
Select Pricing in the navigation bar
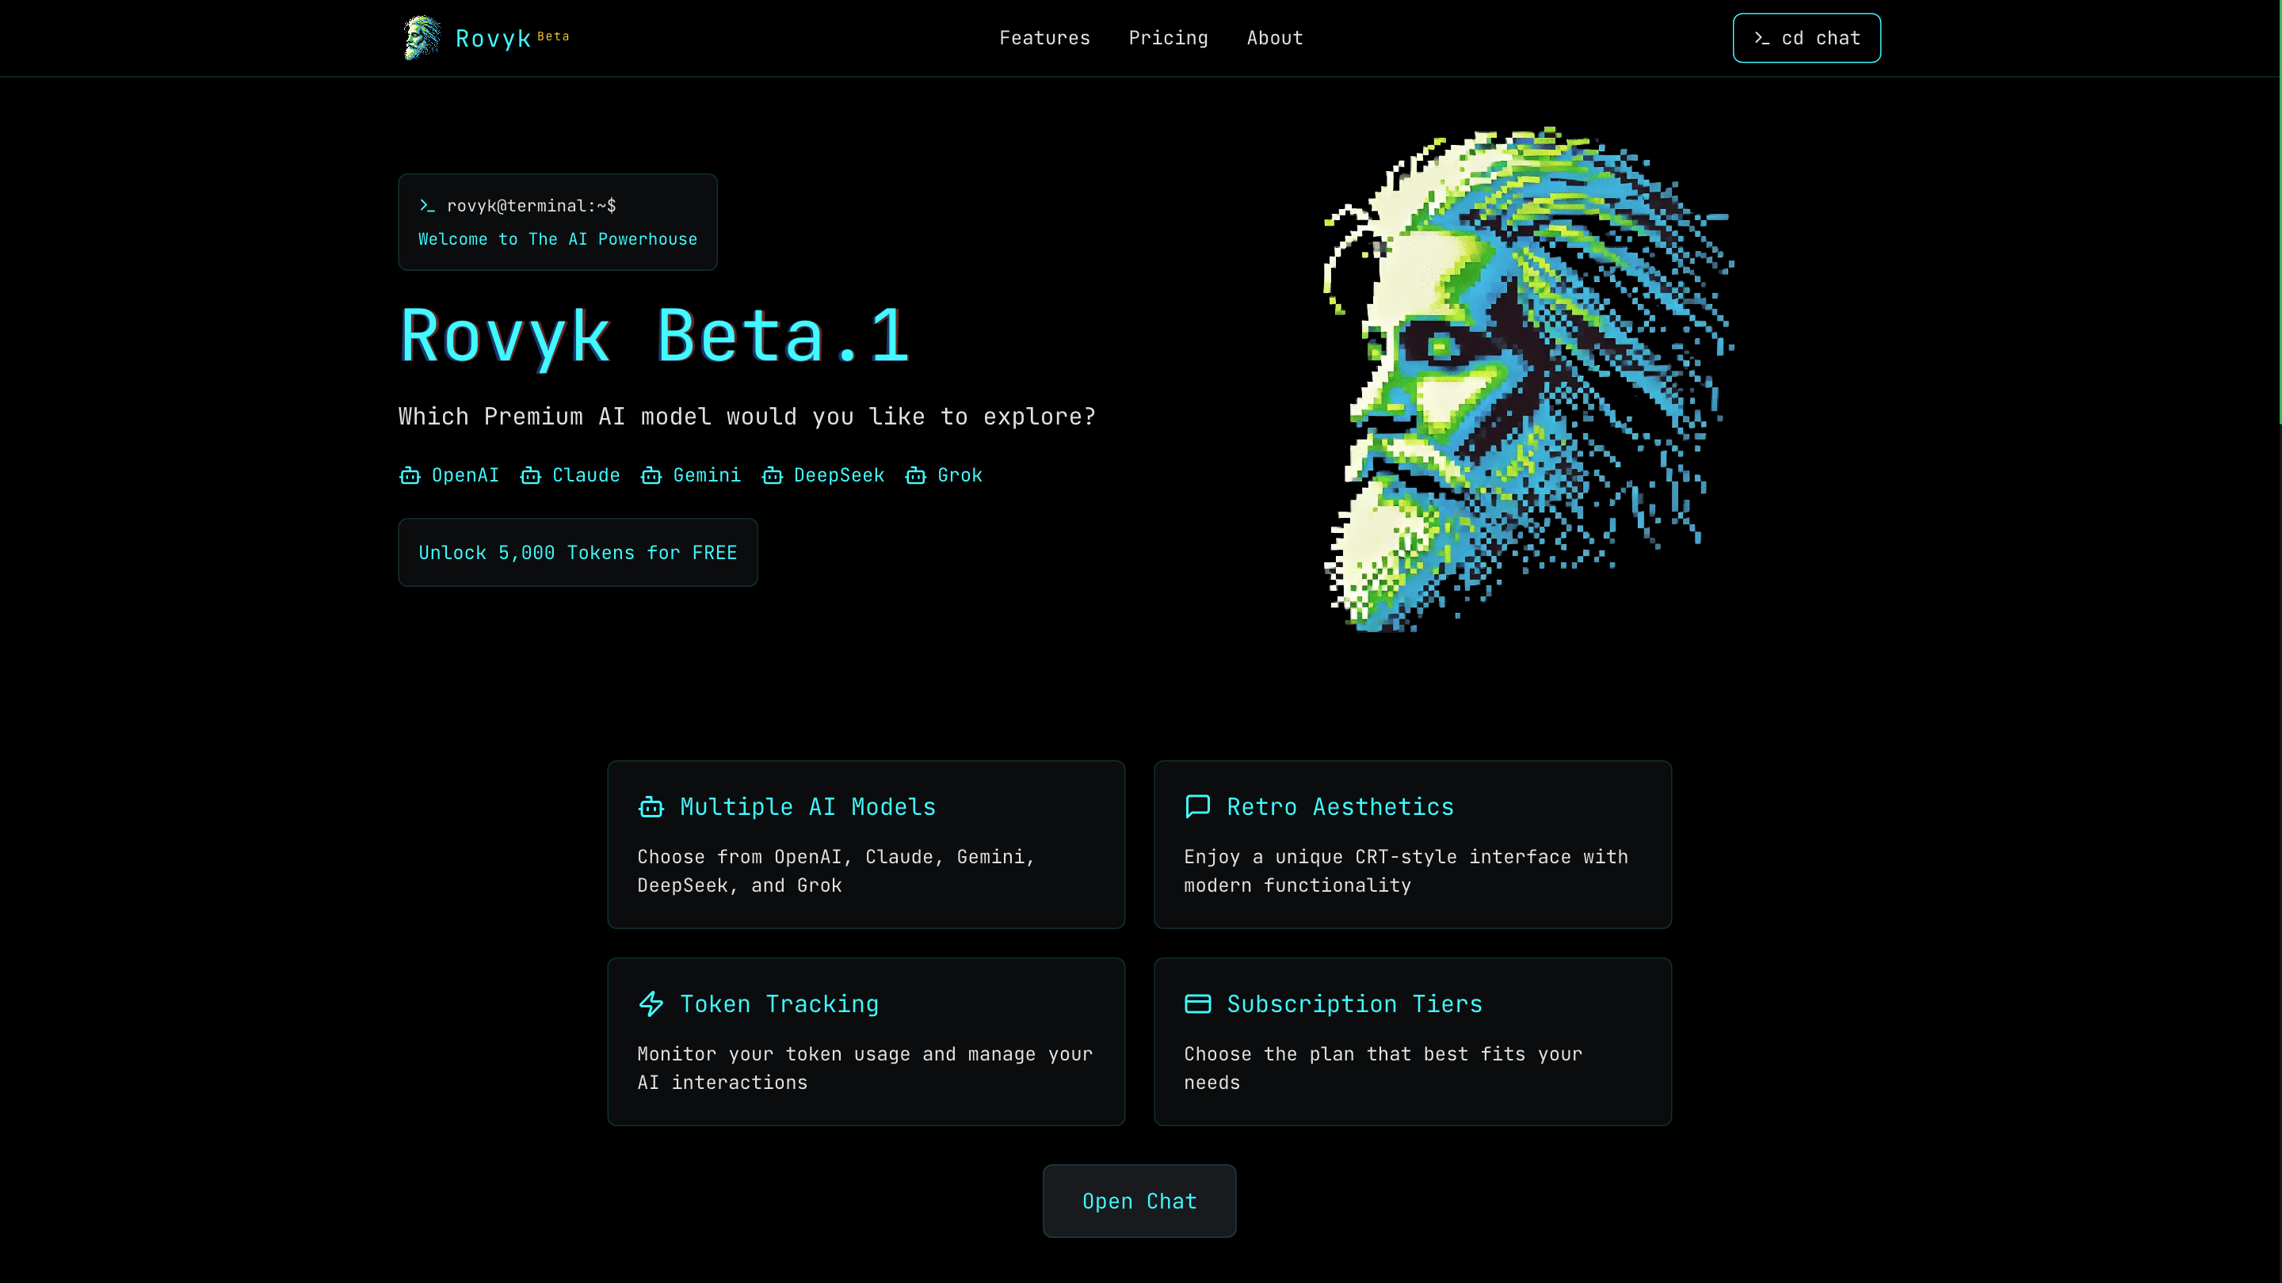coord(1169,38)
